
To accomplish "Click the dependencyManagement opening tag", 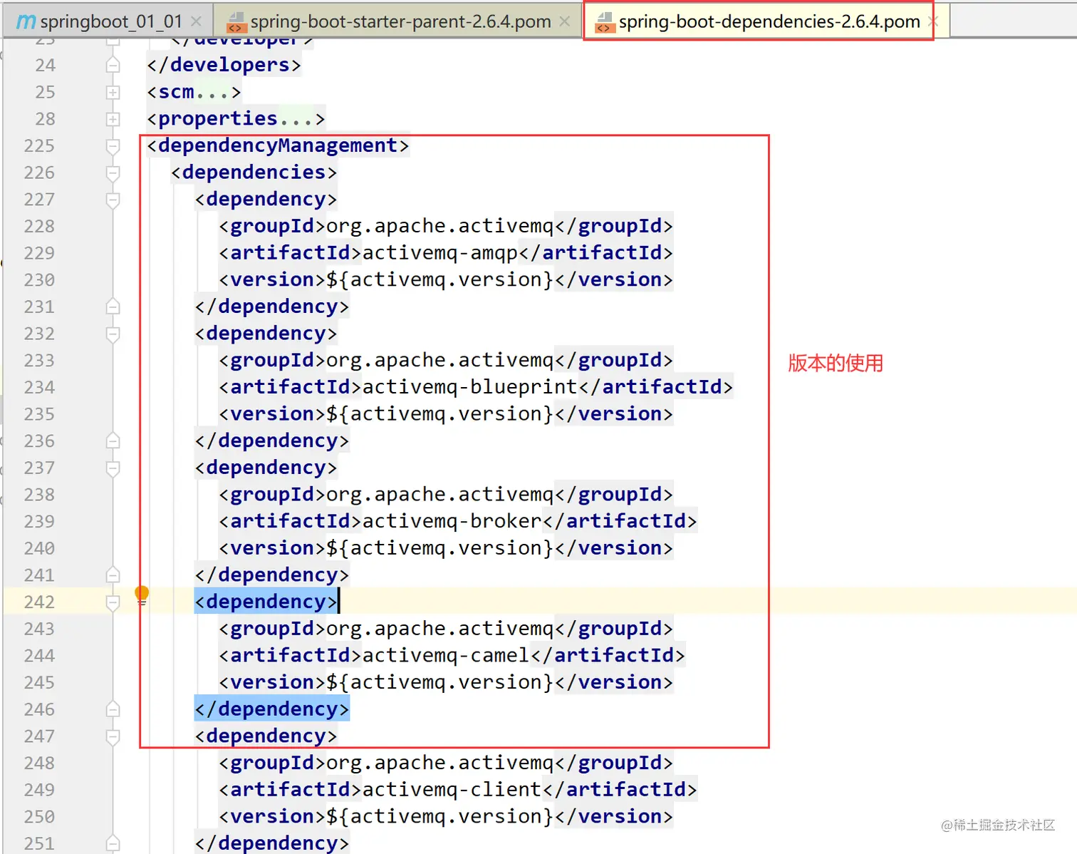I will coord(278,145).
